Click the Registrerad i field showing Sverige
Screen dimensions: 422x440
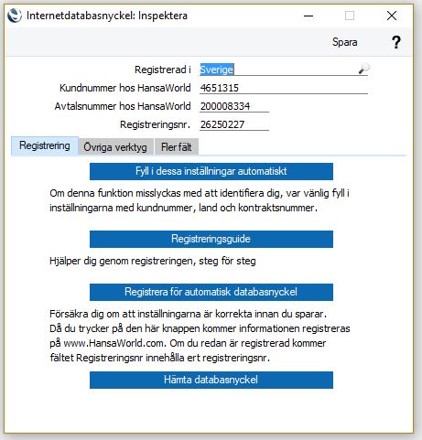284,70
